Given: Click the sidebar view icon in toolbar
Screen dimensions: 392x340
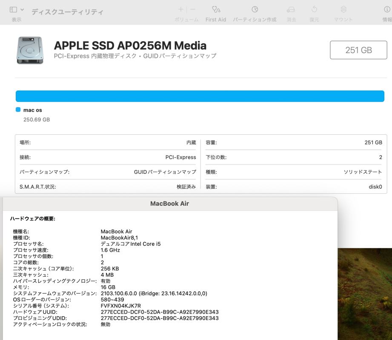Looking at the screenshot, I should [13, 9].
